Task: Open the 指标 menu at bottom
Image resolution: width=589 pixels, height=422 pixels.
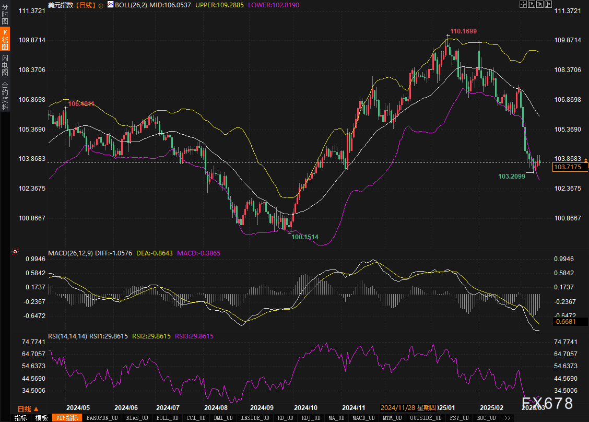Action: click(x=20, y=418)
